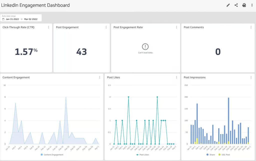Toggle the Share series in legend
The width and height of the screenshot is (256, 161).
tap(210, 155)
